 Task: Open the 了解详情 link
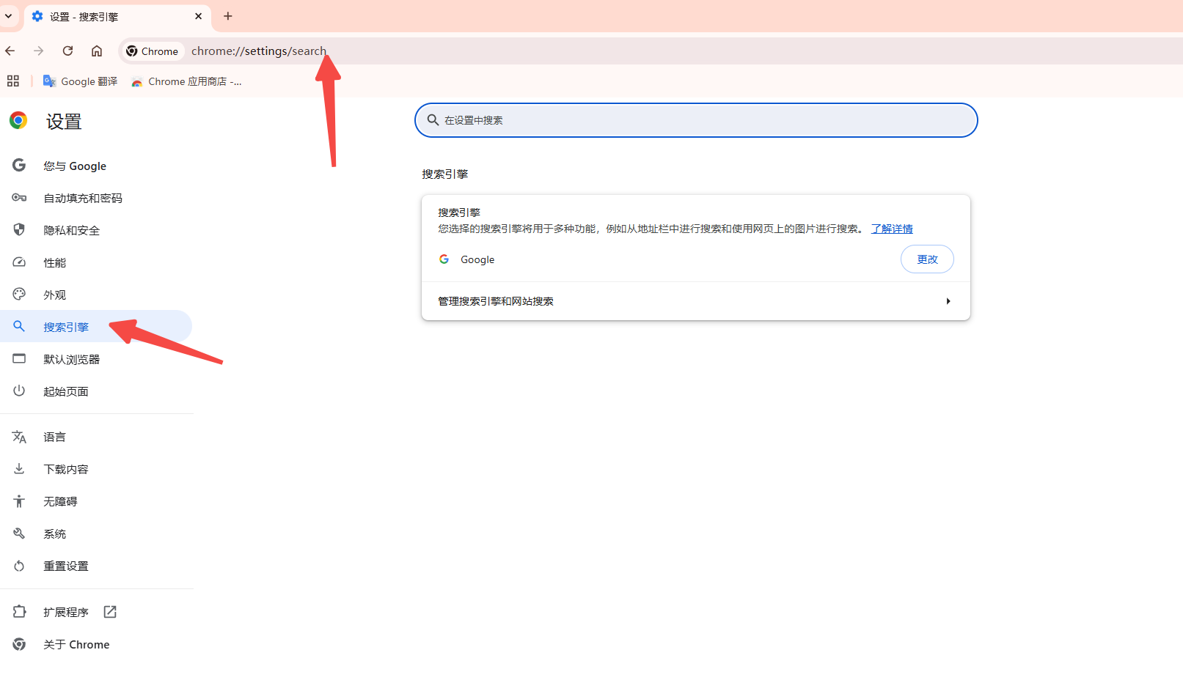pyautogui.click(x=892, y=229)
